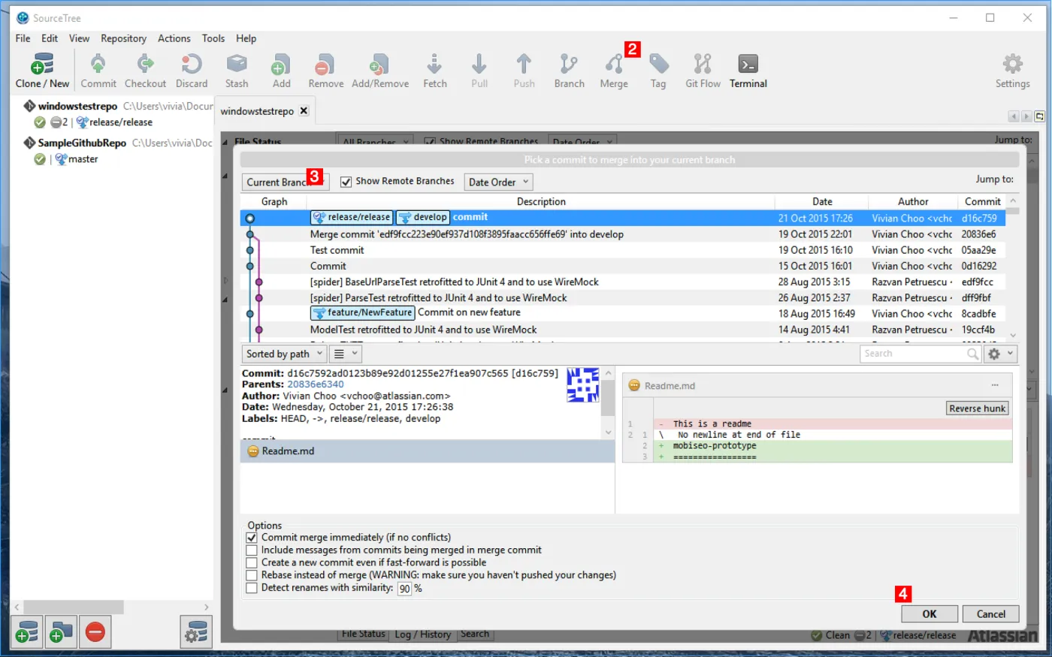The width and height of the screenshot is (1052, 657).
Task: Open the Date Order dropdown
Action: pyautogui.click(x=498, y=182)
